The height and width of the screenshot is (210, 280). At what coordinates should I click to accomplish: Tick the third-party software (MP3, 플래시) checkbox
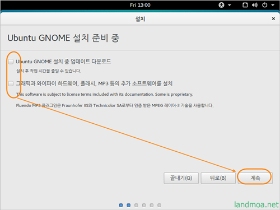click(x=11, y=83)
